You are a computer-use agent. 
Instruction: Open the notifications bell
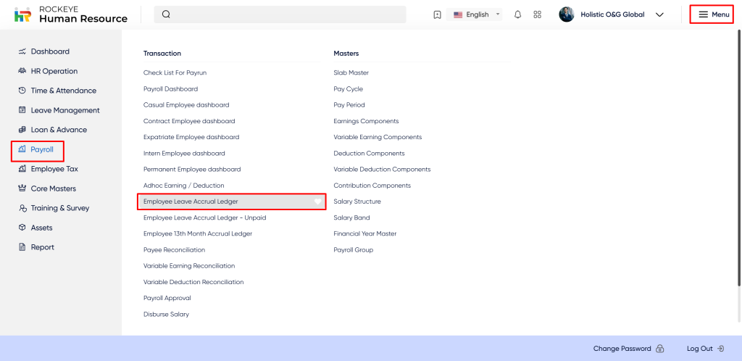click(x=517, y=14)
